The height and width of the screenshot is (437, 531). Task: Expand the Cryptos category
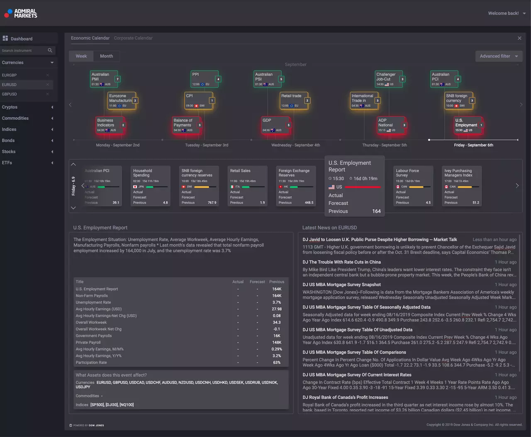[x=52, y=107]
